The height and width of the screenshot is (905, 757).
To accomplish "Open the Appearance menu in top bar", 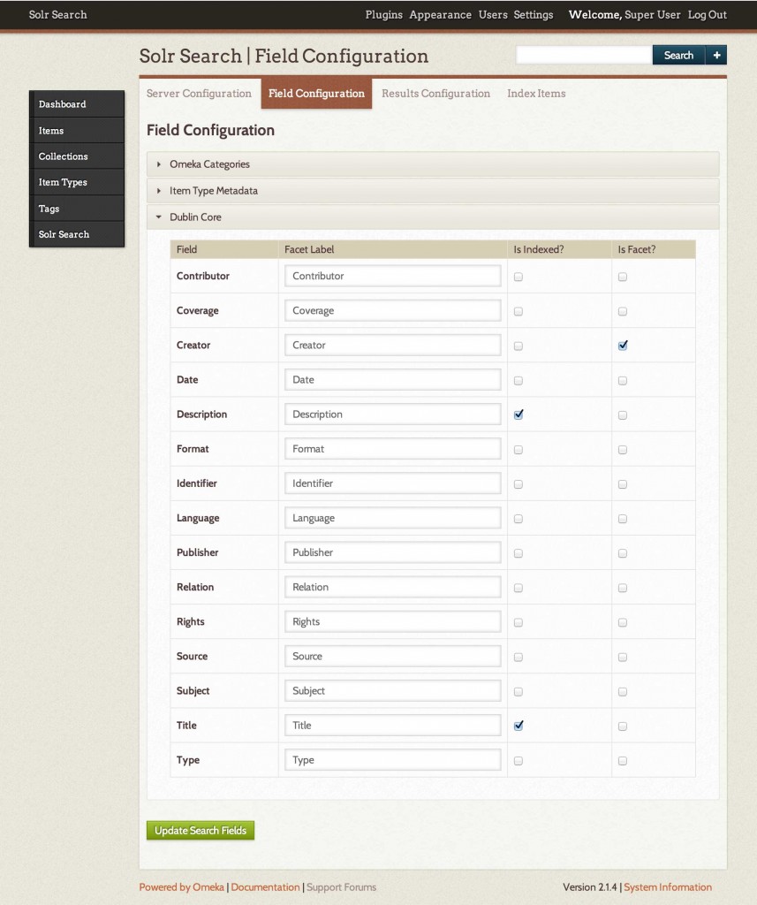I will click(440, 15).
